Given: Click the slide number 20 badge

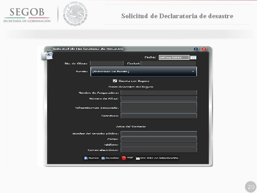Looking at the screenshot, I should pos(251,187).
